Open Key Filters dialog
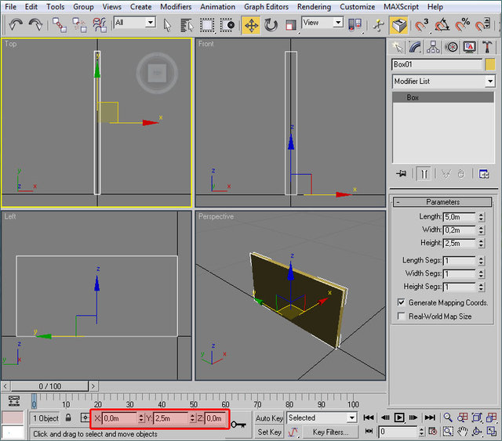The width and height of the screenshot is (502, 441). tap(330, 432)
